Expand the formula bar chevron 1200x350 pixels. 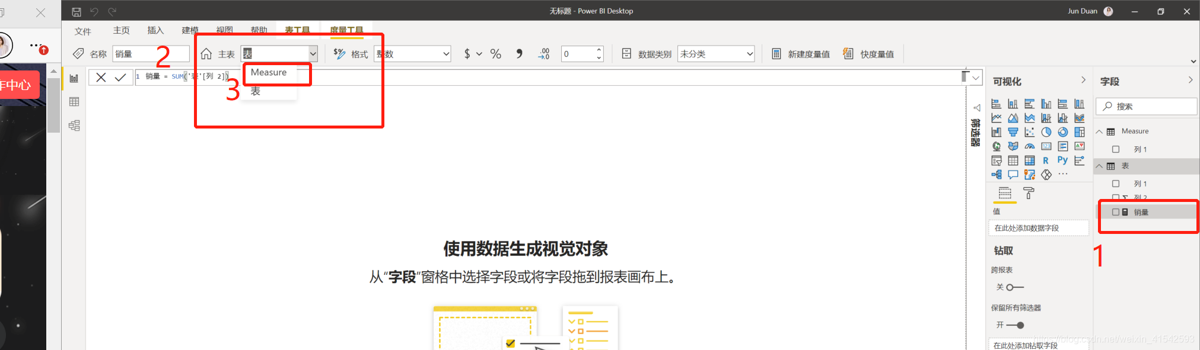click(x=976, y=78)
